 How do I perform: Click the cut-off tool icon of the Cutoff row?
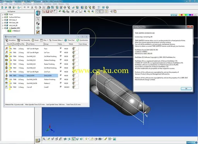pyautogui.click(x=7, y=87)
